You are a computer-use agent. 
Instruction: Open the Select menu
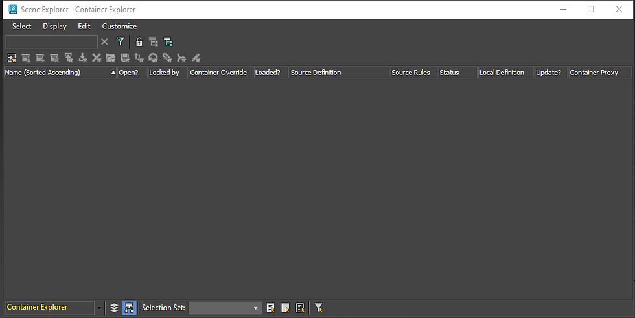[x=21, y=27]
